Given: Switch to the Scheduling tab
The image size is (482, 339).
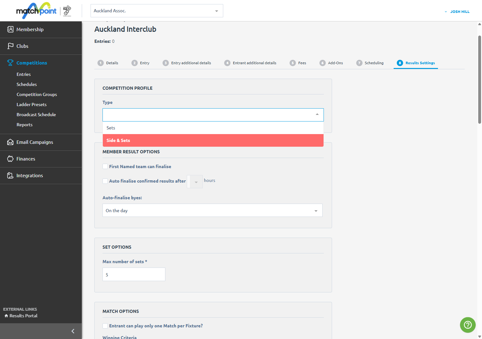Looking at the screenshot, I should (370, 63).
